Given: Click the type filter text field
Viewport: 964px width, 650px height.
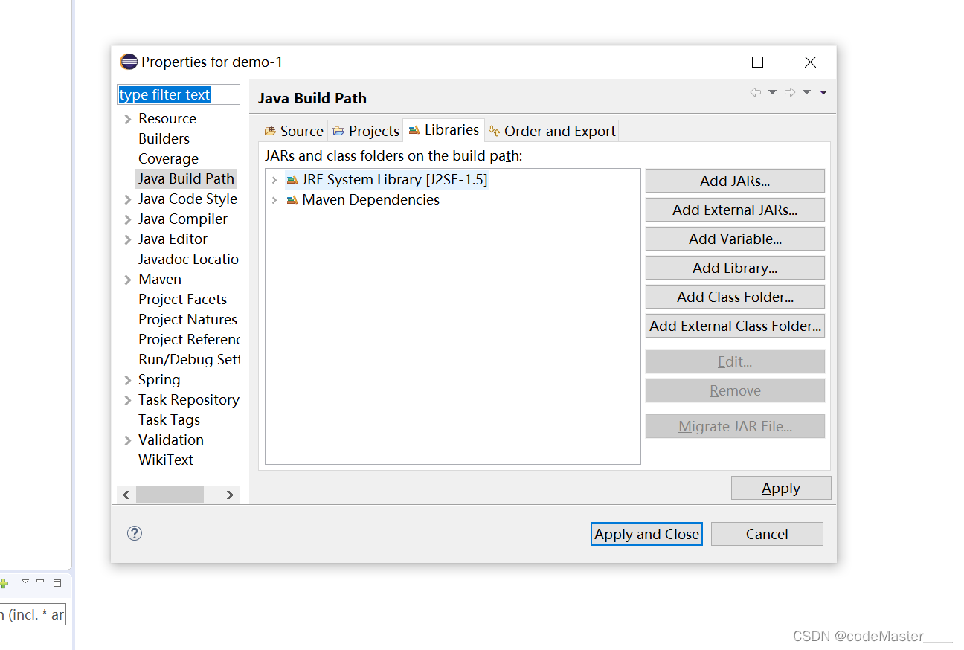Looking at the screenshot, I should (x=179, y=94).
